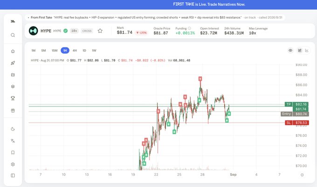Click the green verified badge next to HYPE

coord(66,31)
